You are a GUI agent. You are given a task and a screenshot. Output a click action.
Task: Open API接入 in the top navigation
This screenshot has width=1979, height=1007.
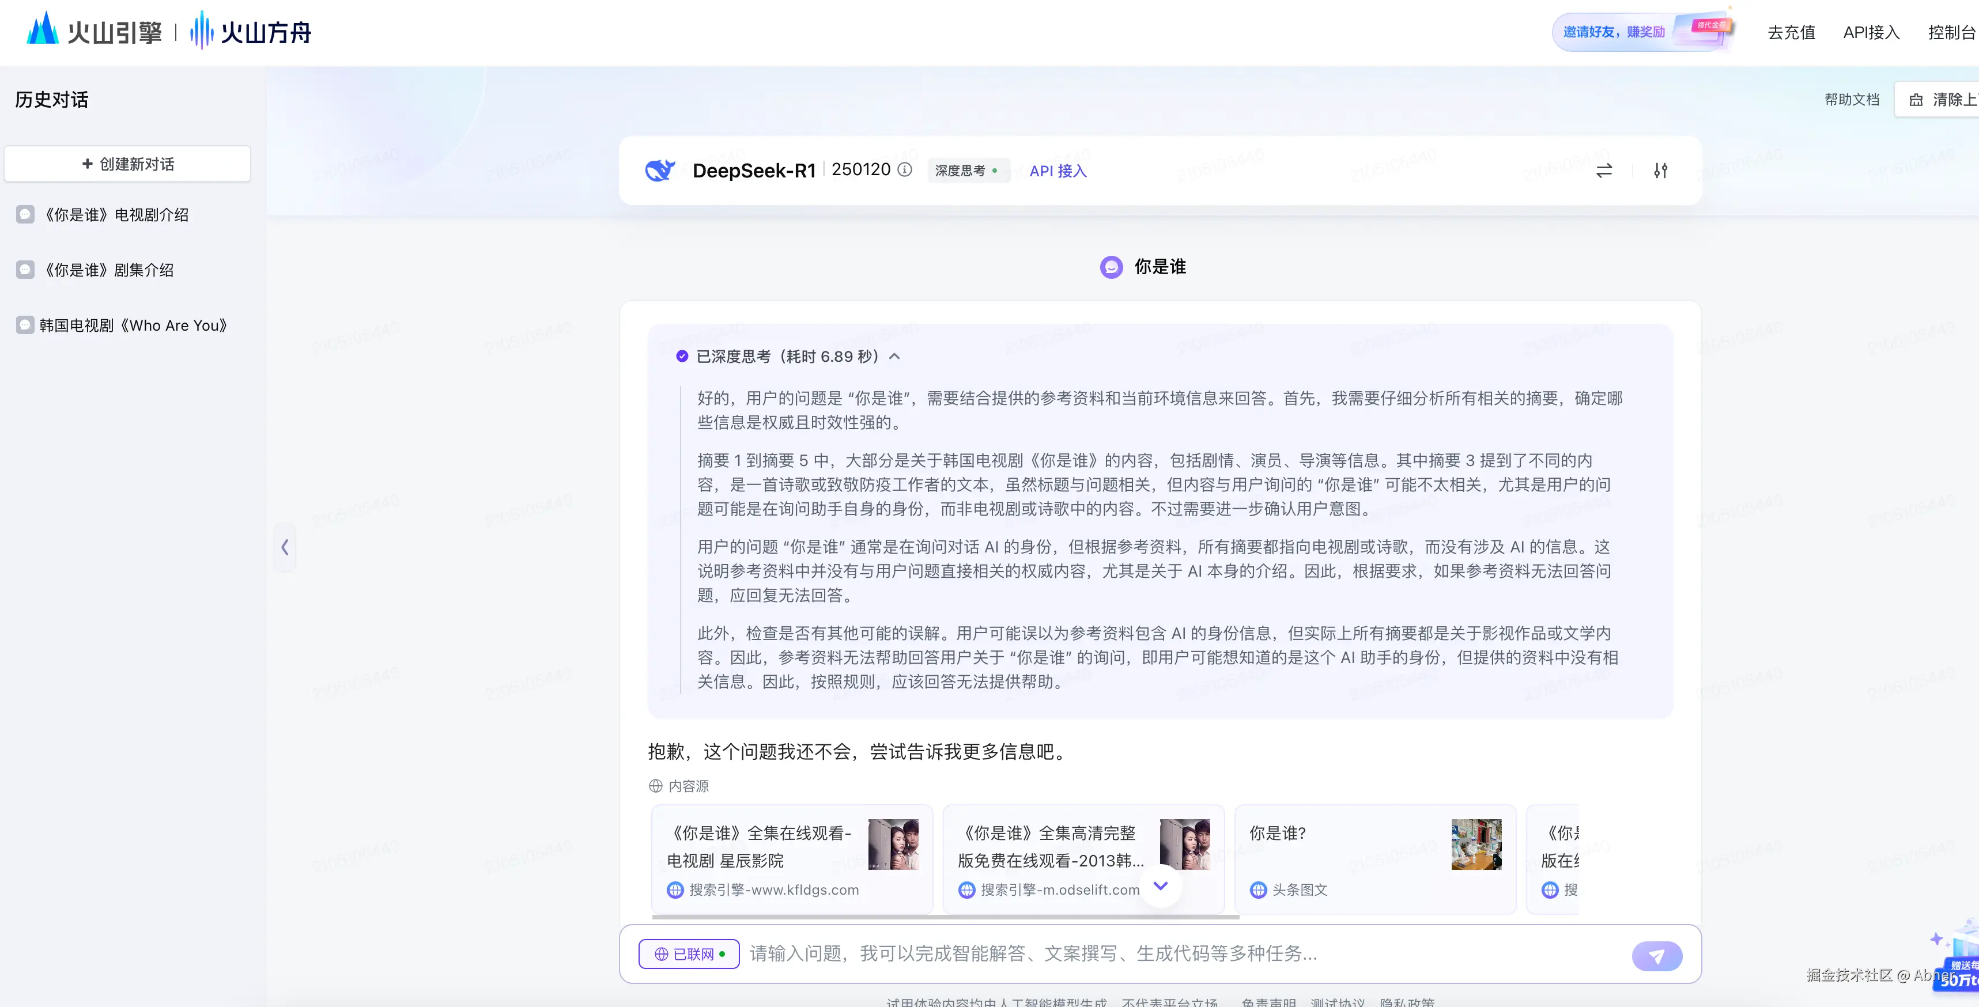(x=1871, y=32)
